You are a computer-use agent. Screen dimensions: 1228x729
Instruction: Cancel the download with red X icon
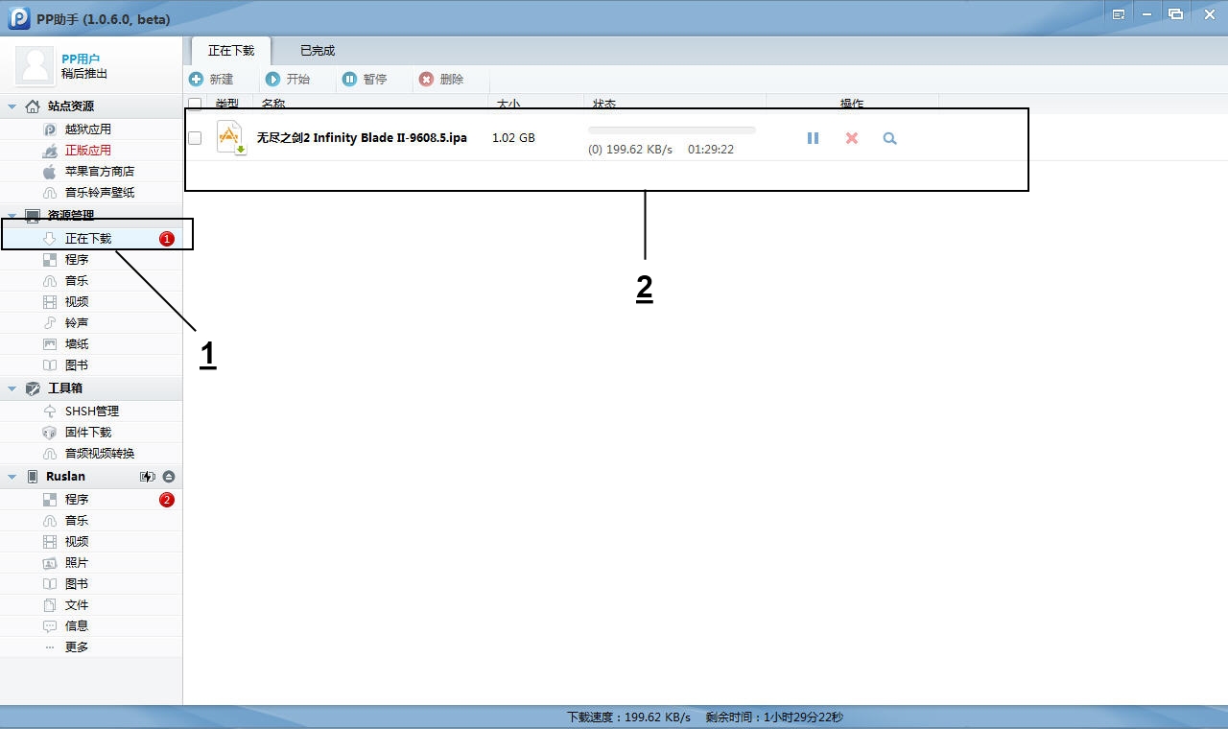[851, 138]
